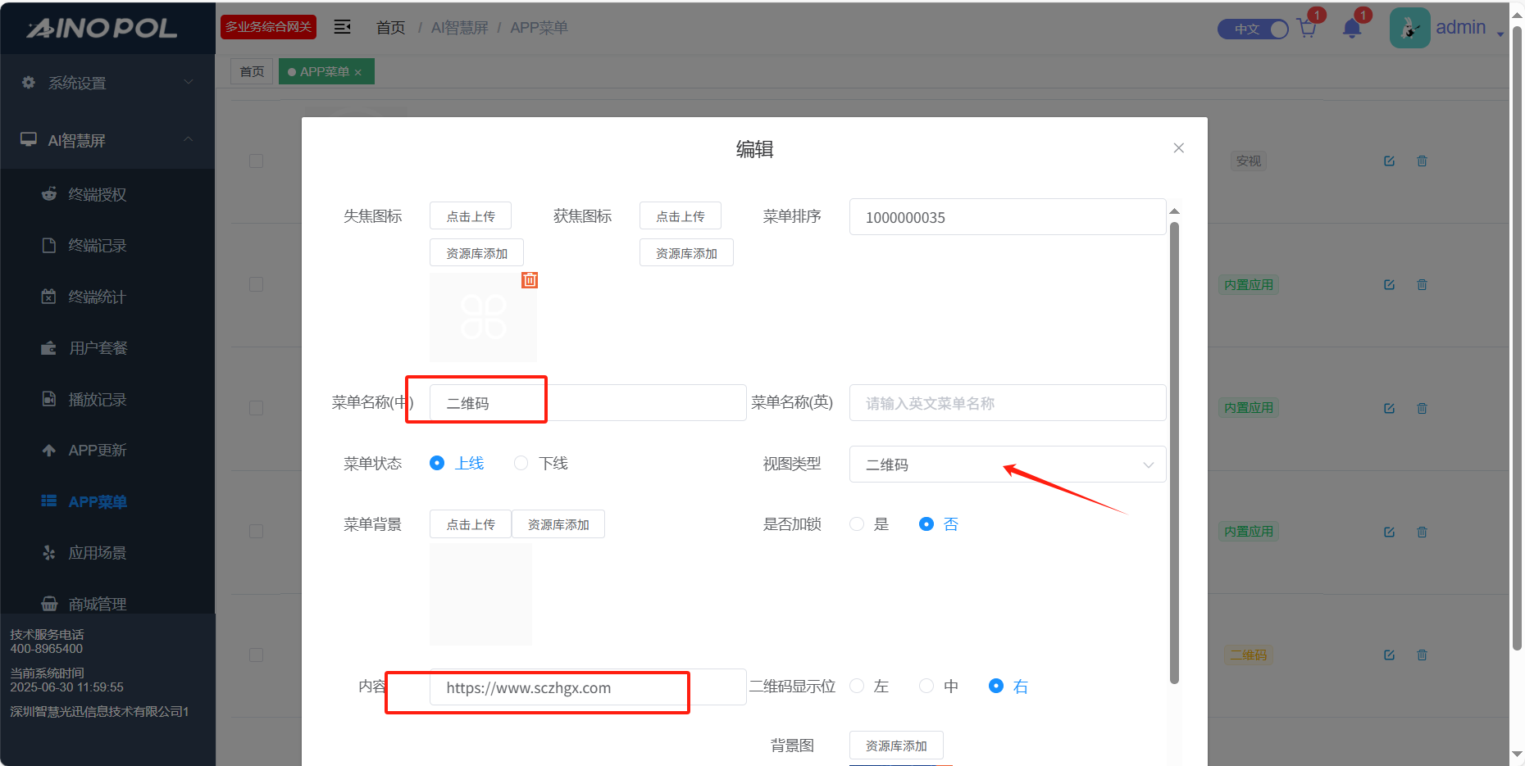Click 点击上传 for 获焦图标

(x=680, y=216)
